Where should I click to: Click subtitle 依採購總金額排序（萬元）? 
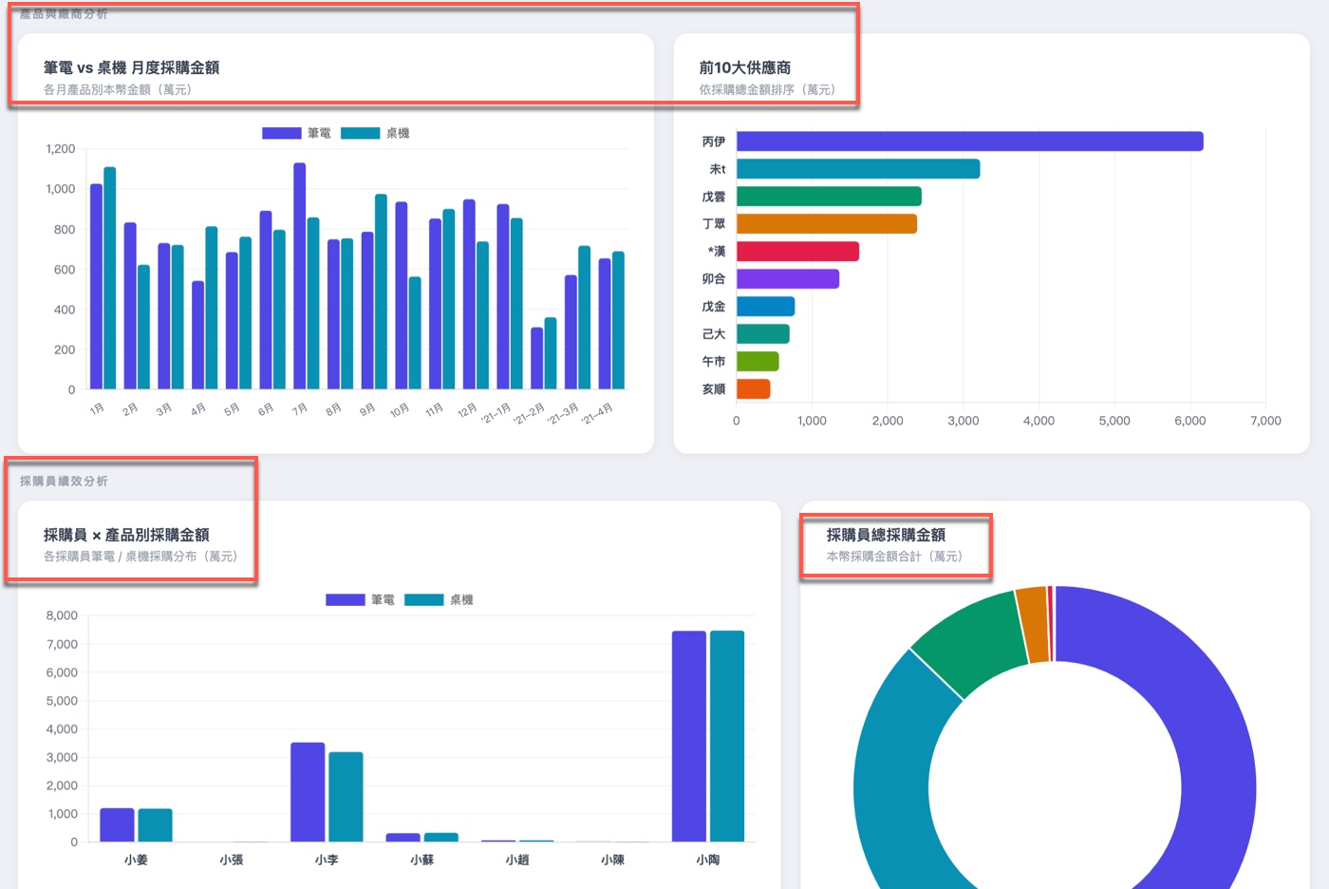(770, 89)
